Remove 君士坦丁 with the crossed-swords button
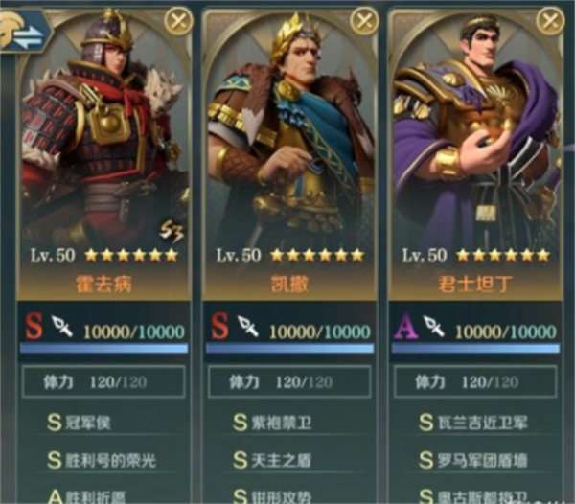Screen dimensions: 575x504 [x=550, y=21]
